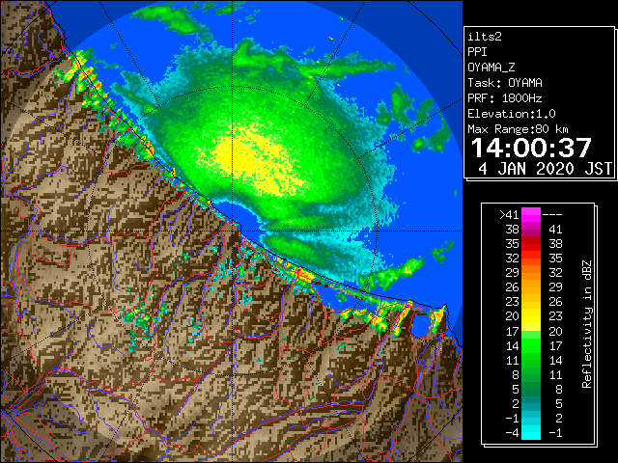Select the "OYAMA_Z" product text
The image size is (618, 463).
tap(492, 68)
